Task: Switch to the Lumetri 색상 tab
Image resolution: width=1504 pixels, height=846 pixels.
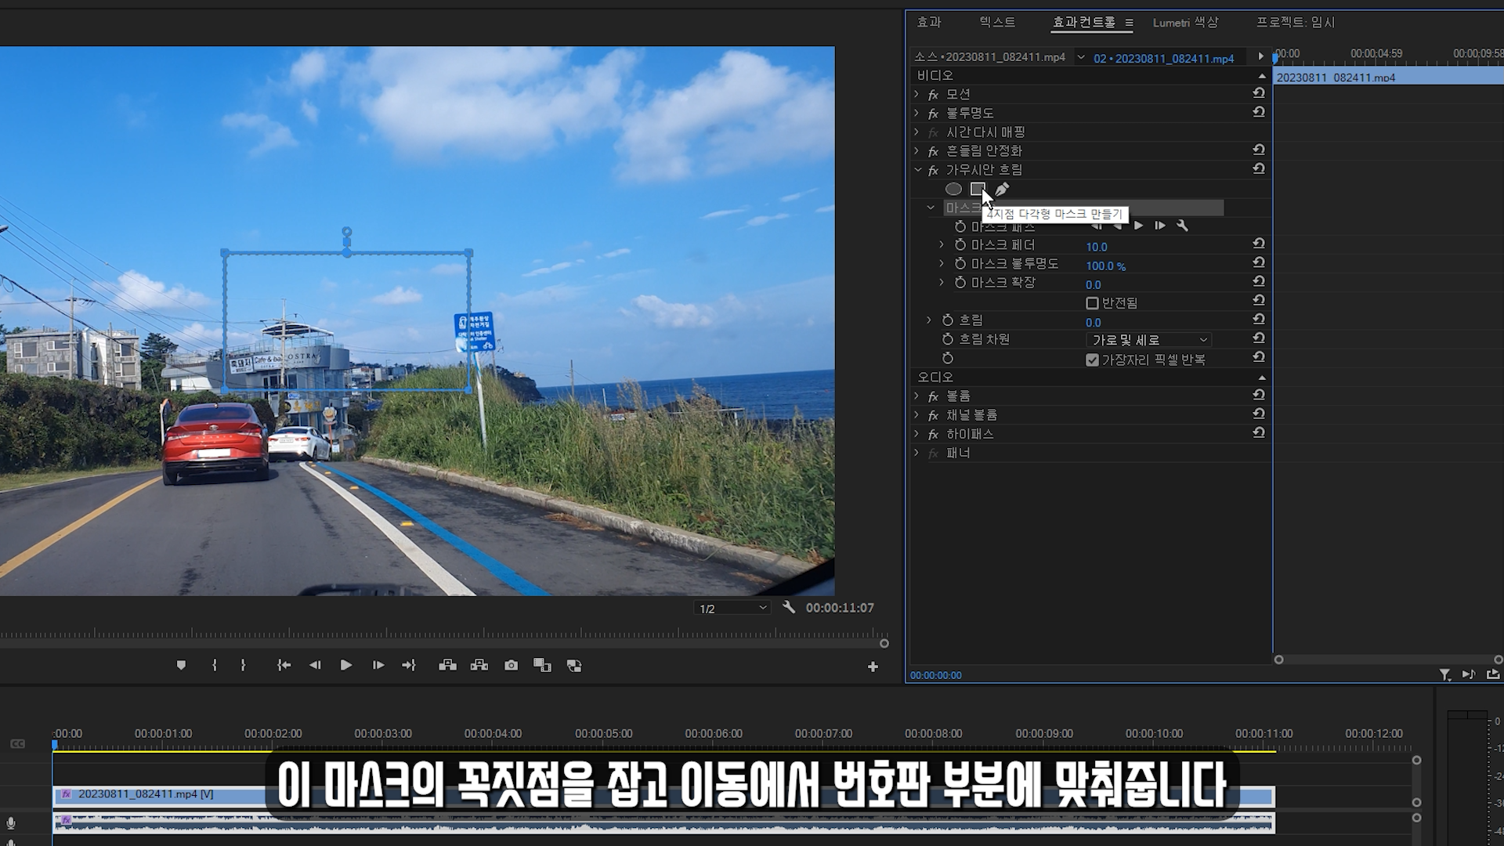Action: point(1185,23)
